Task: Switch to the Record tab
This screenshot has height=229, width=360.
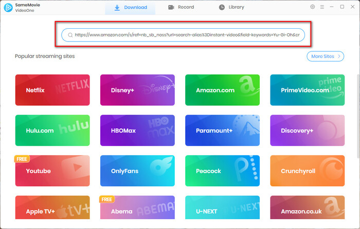Action: (181, 7)
